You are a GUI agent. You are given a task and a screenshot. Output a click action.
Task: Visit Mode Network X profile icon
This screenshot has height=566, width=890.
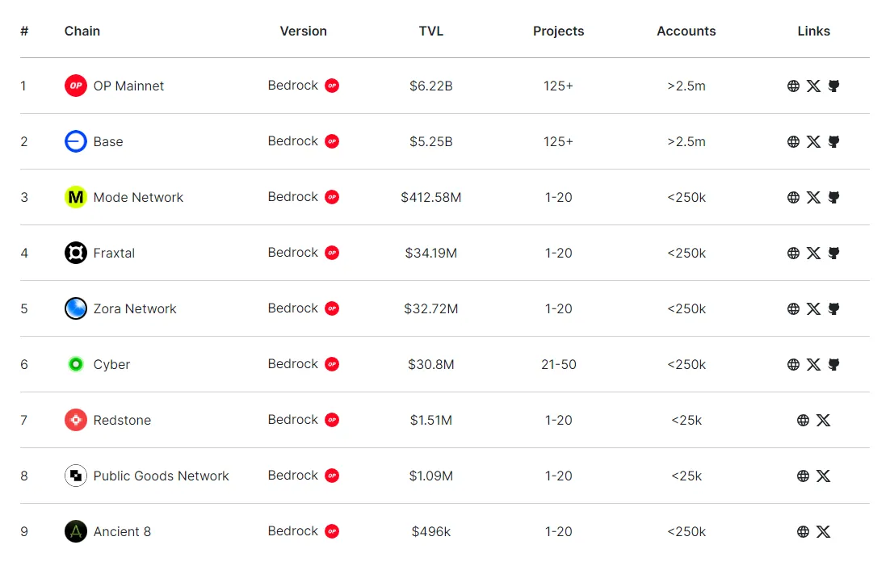coord(813,197)
